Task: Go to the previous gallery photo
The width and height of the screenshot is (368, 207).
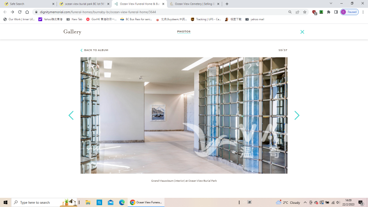Action: (71, 115)
